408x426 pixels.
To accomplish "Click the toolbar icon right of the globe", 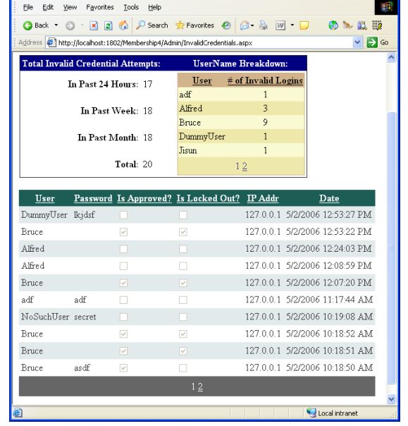I will 347,25.
